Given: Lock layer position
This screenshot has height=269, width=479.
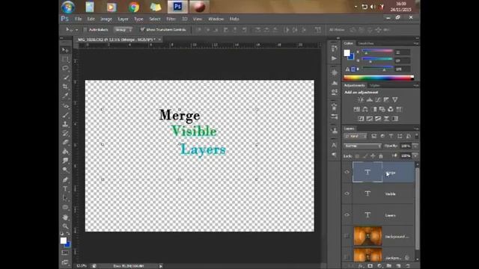Looking at the screenshot, I should pos(373,156).
